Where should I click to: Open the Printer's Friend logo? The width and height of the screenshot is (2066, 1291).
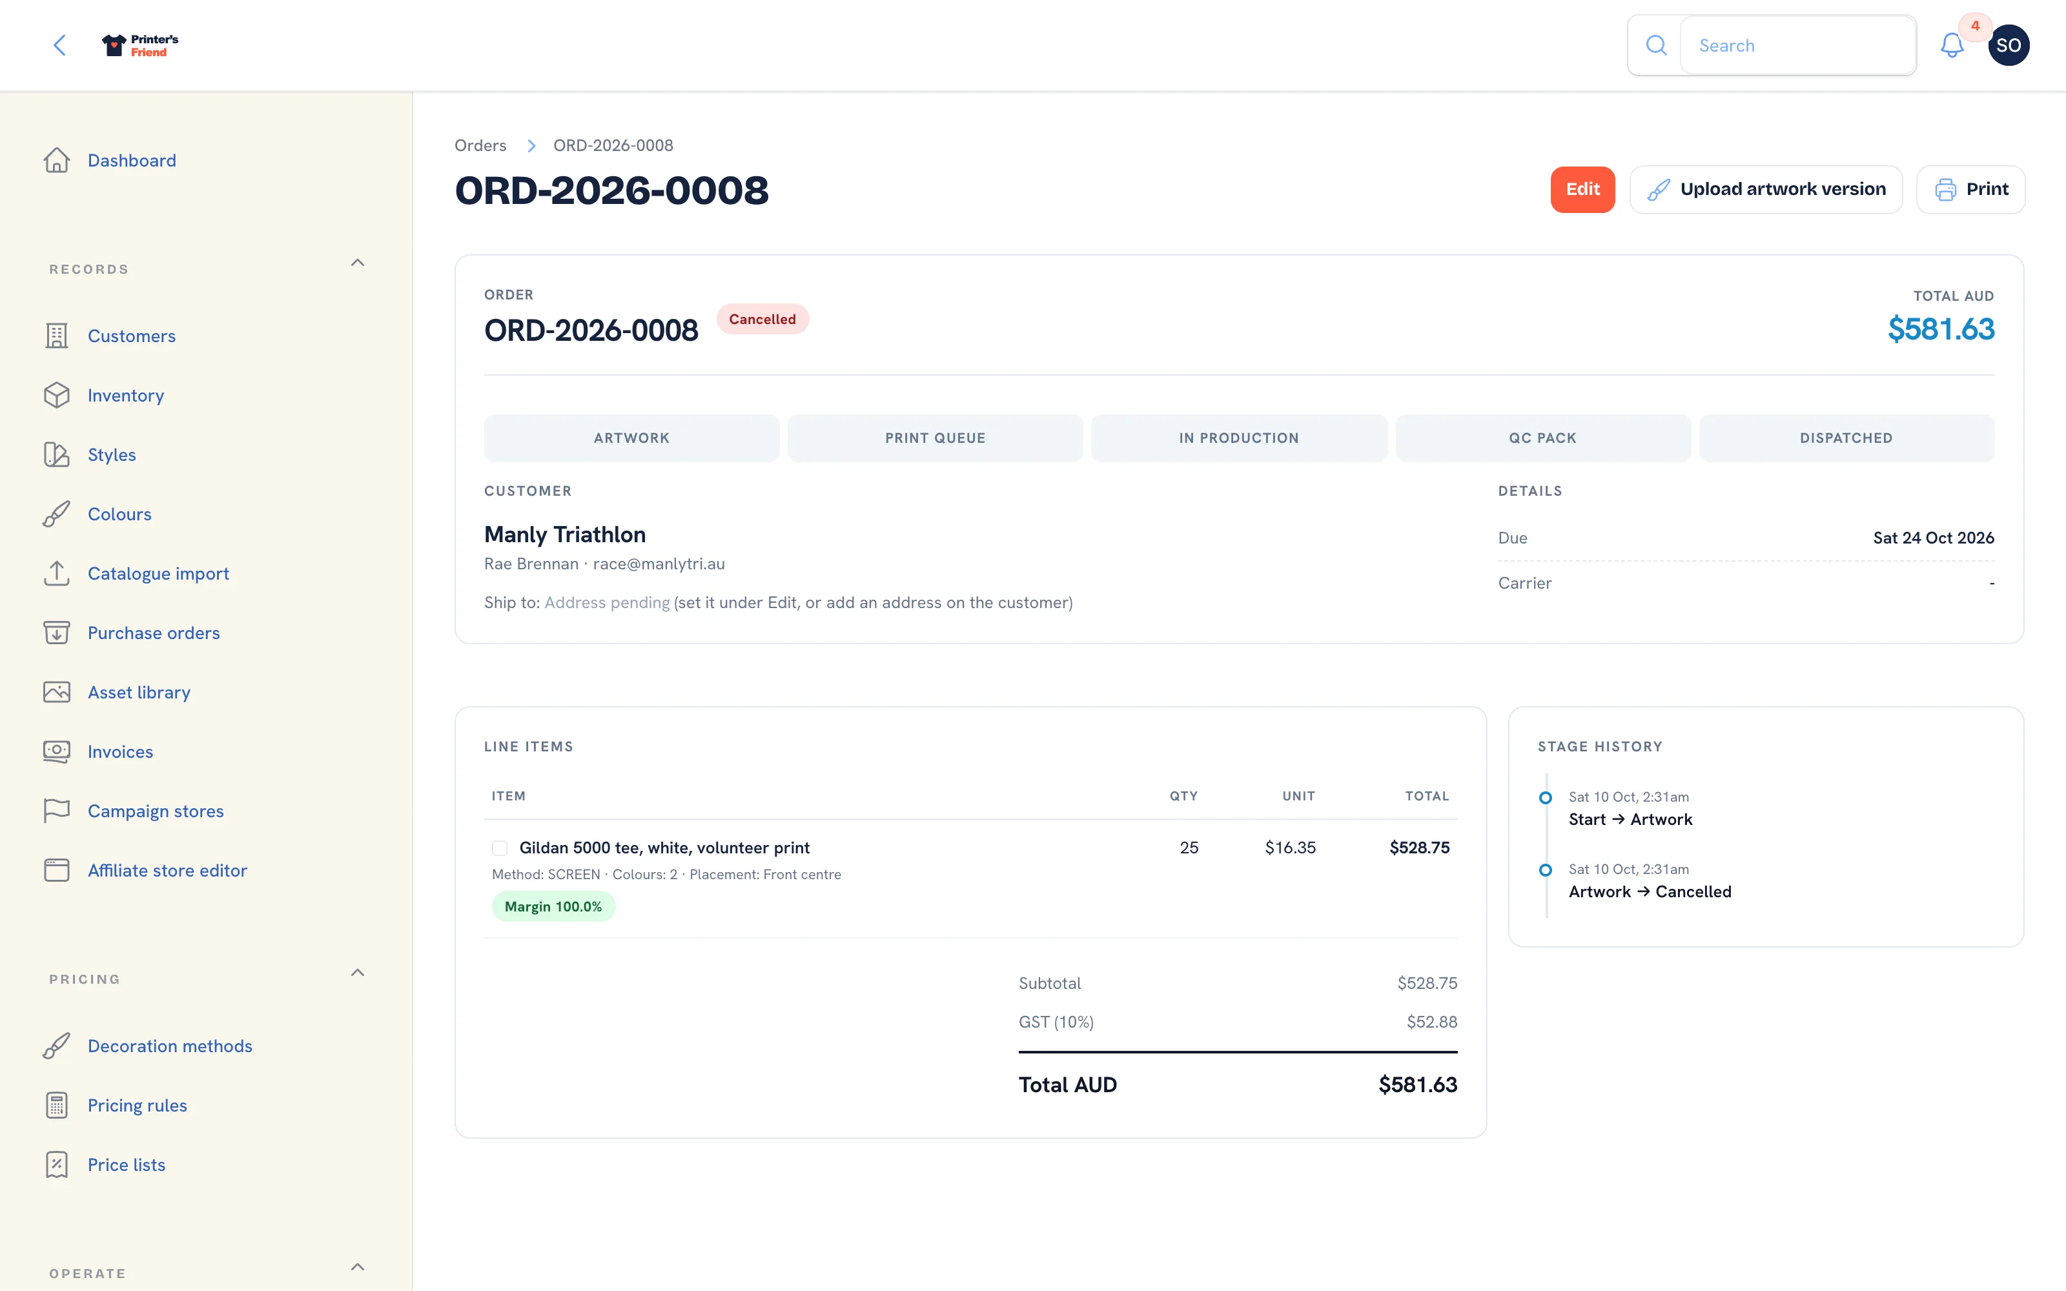(140, 45)
